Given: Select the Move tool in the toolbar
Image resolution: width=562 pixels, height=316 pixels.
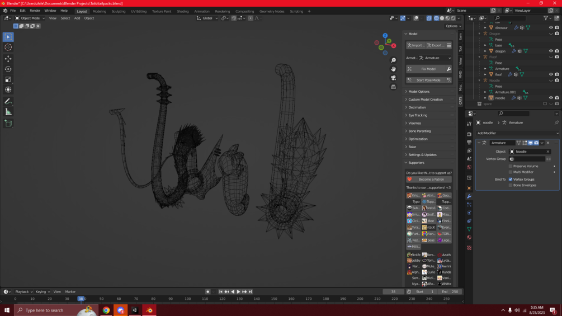Looking at the screenshot, I should click(8, 59).
